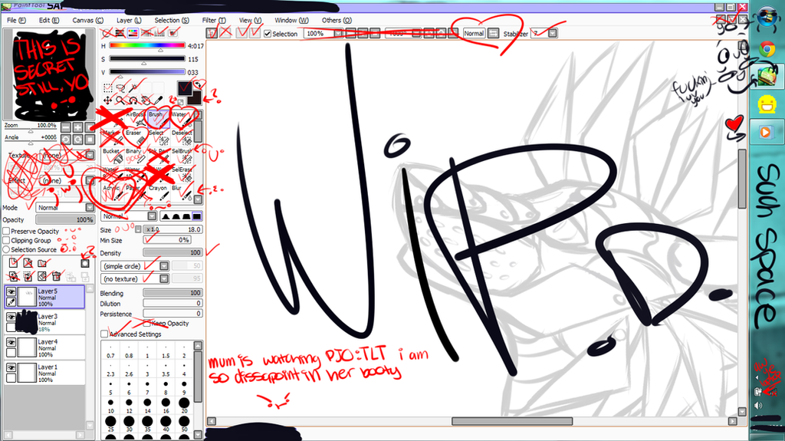Choose the Crayon tool
The image size is (785, 441).
(x=158, y=193)
